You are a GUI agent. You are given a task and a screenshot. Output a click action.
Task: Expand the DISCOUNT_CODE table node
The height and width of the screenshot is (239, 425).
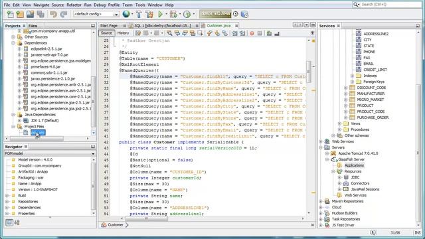[x=346, y=88]
